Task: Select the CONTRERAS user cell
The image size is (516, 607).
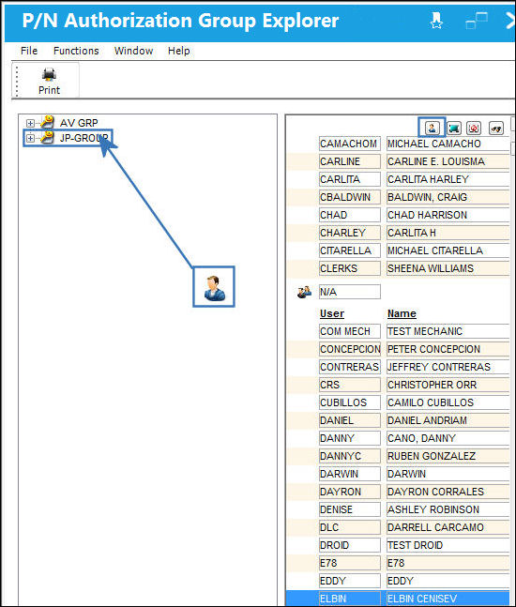Action: [x=350, y=367]
